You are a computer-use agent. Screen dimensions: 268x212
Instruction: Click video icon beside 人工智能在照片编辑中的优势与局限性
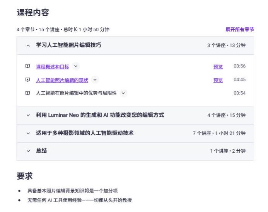tap(27, 93)
